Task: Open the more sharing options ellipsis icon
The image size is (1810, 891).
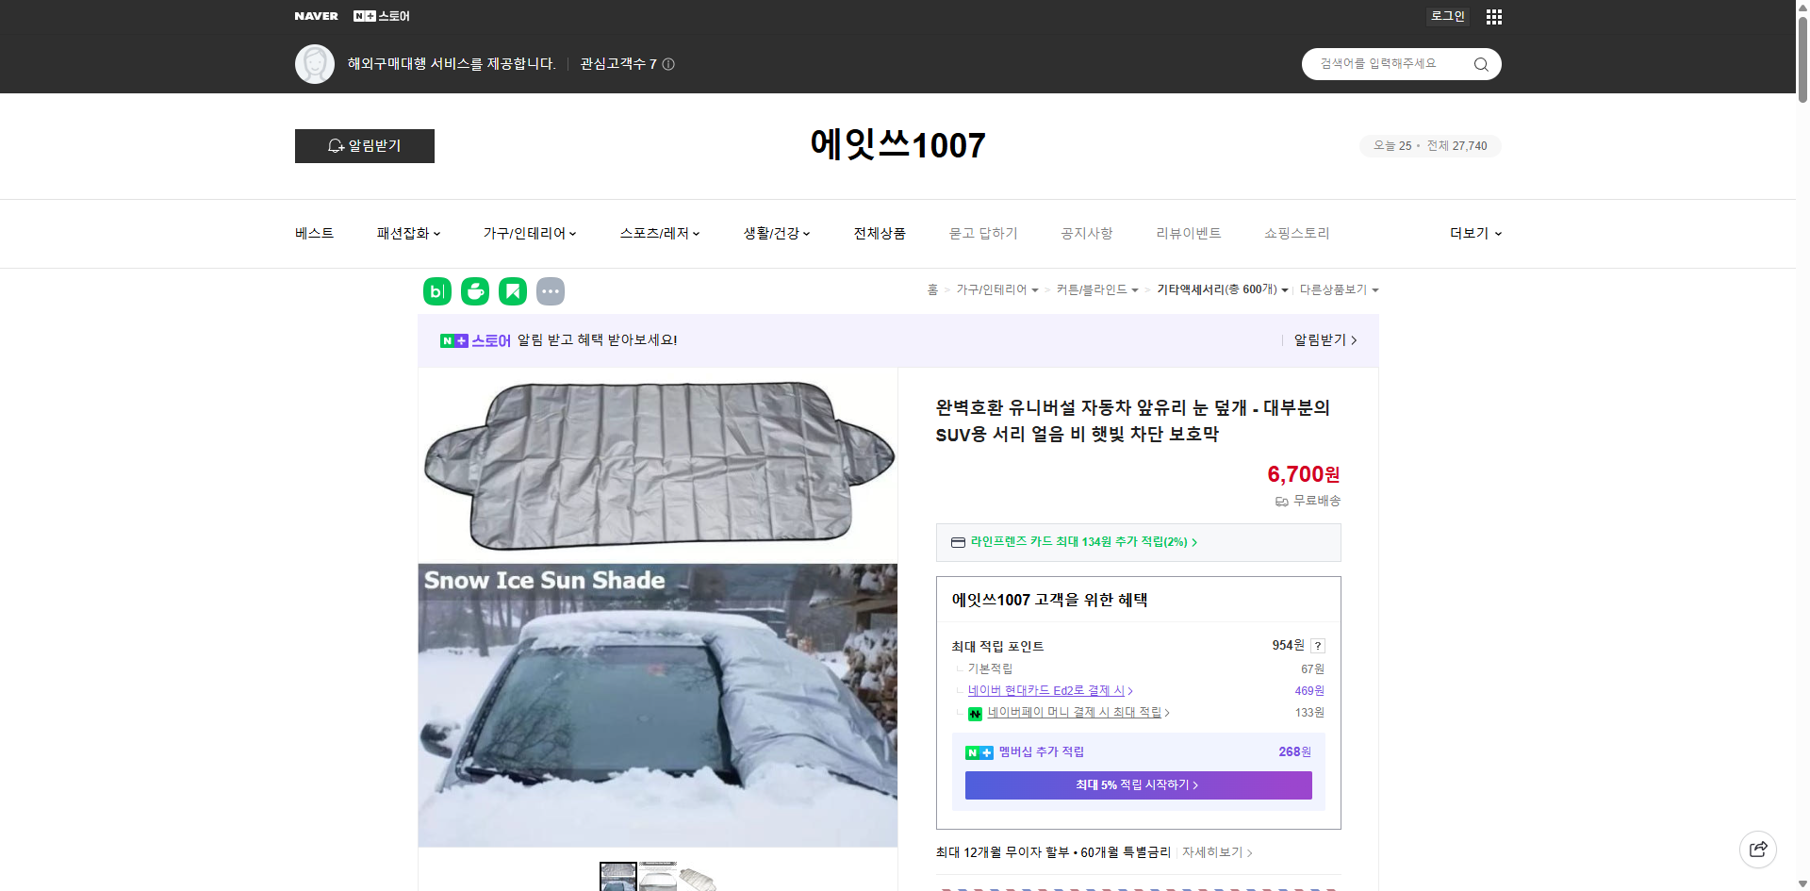Action: click(x=551, y=291)
